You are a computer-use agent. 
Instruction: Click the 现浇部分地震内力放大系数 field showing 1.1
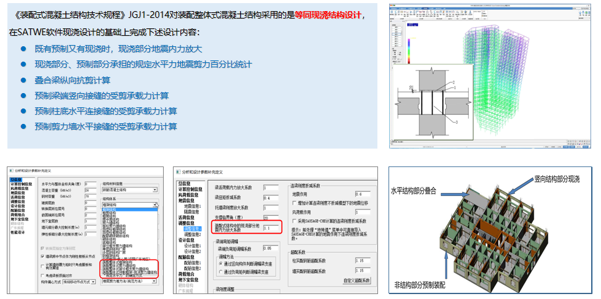pos(271,227)
